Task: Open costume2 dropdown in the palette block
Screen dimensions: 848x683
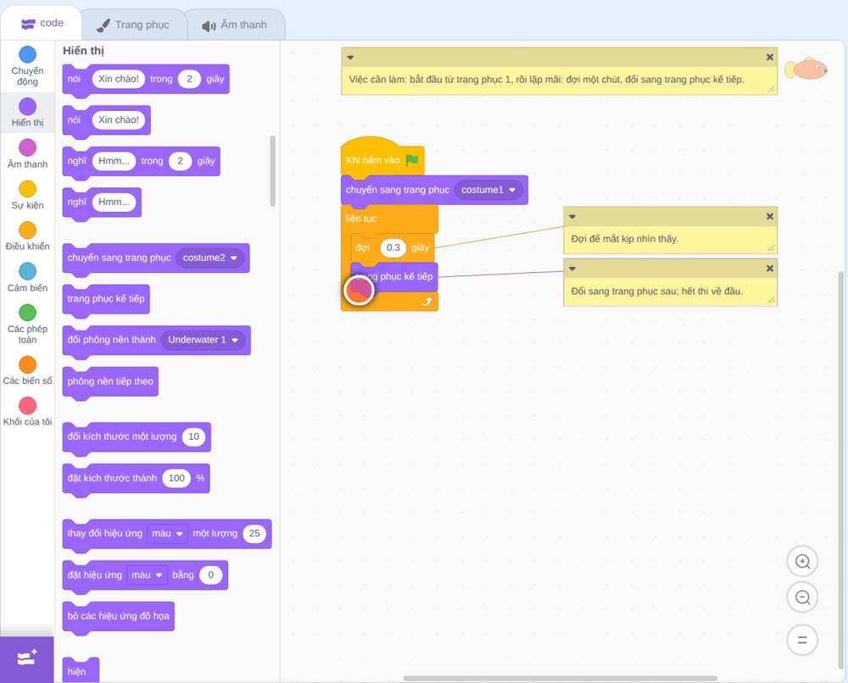Action: (x=209, y=258)
